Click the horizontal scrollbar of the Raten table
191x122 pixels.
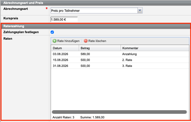point(119,112)
